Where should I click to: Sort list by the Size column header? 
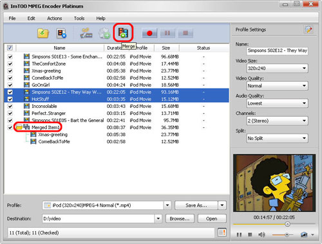tap(167, 48)
